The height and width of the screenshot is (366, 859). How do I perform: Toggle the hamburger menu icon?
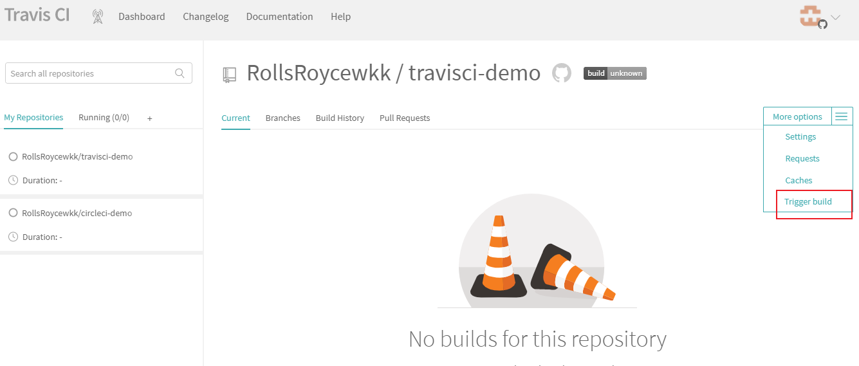click(842, 117)
